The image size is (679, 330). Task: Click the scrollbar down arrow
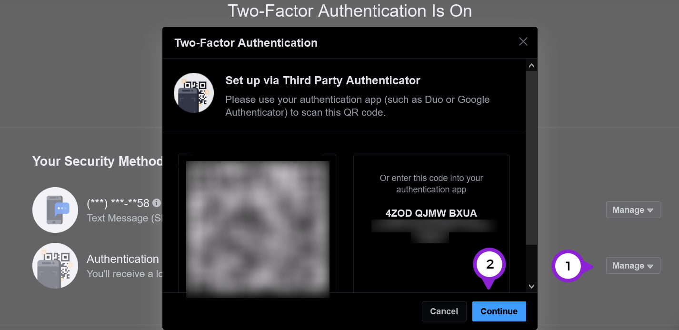pos(531,286)
